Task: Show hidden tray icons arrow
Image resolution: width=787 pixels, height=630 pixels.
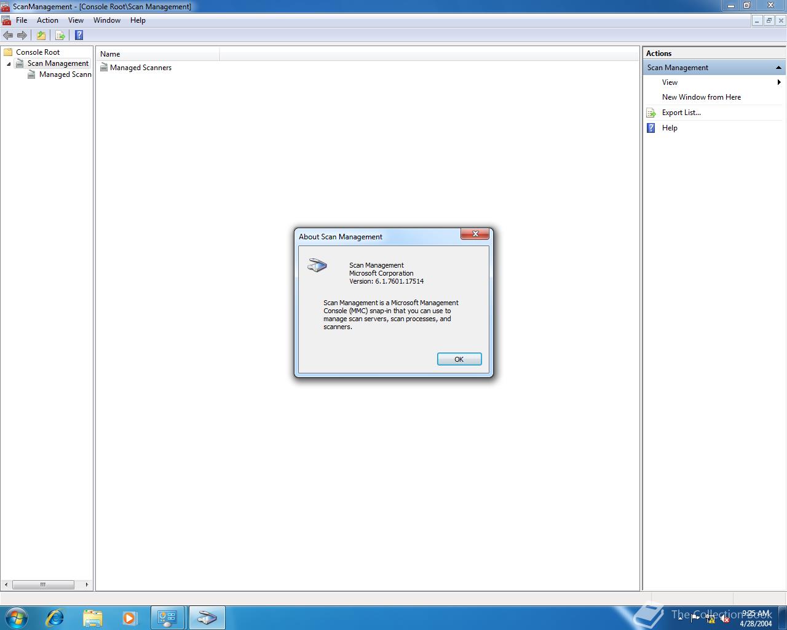Action: pos(680,618)
